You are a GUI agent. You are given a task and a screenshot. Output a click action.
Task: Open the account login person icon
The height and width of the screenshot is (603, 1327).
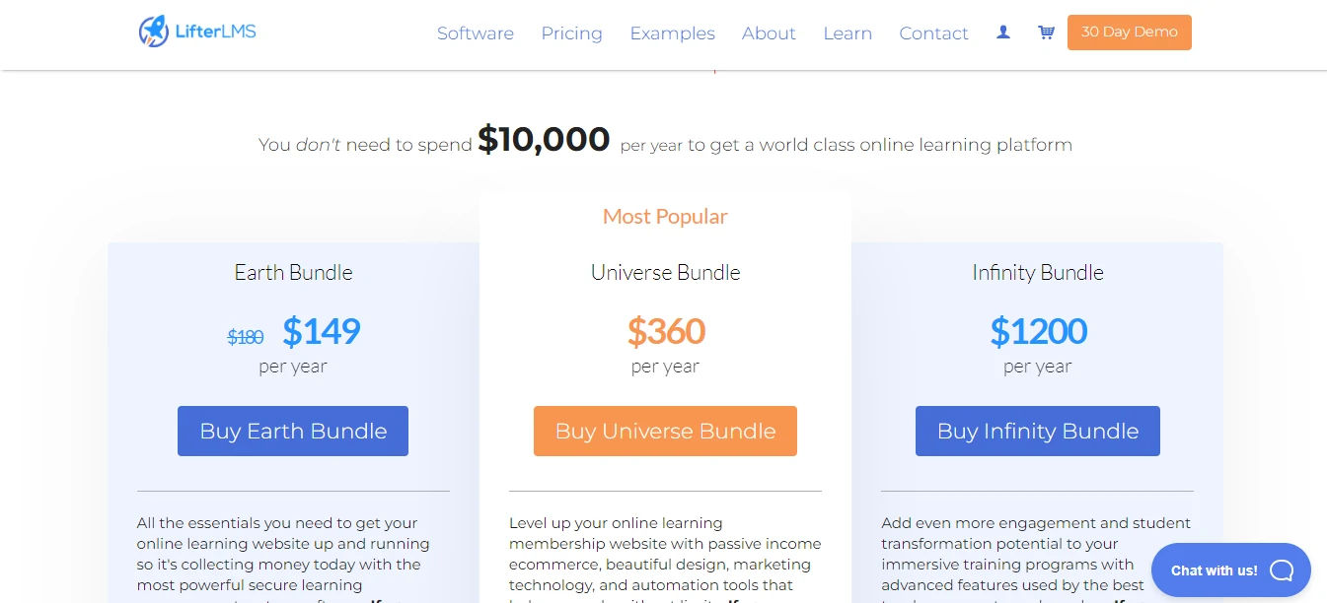[1003, 33]
